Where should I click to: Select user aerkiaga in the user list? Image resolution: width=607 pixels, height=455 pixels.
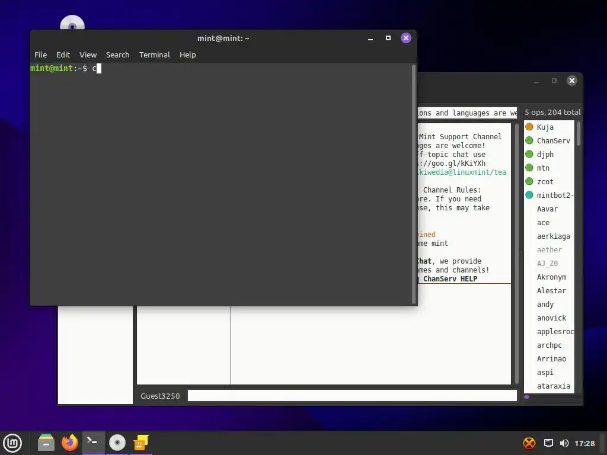[x=549, y=236]
